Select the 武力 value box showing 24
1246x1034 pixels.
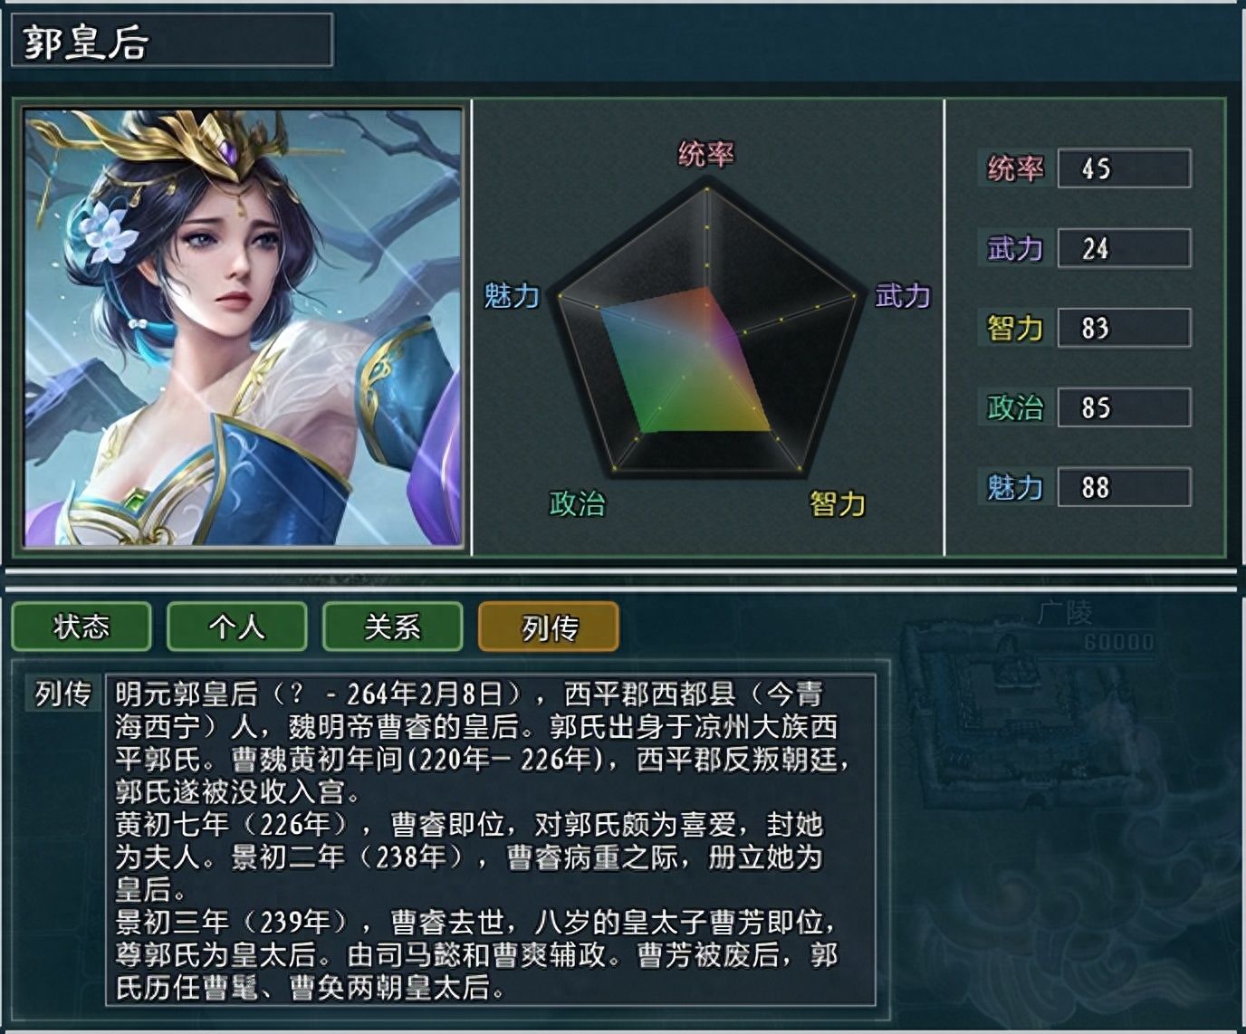click(1124, 248)
